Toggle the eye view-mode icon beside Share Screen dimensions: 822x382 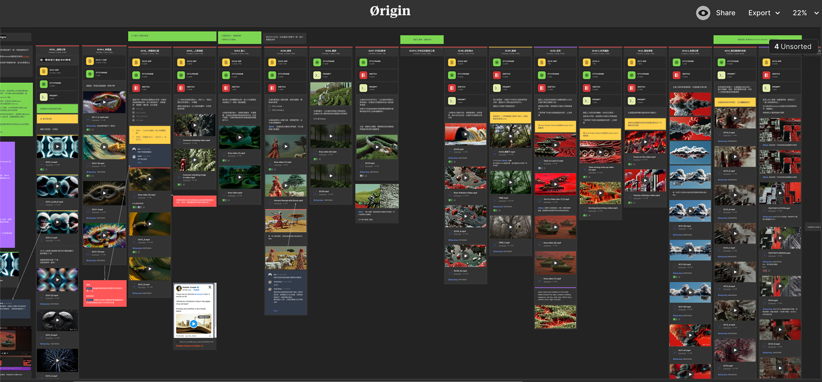(x=703, y=13)
